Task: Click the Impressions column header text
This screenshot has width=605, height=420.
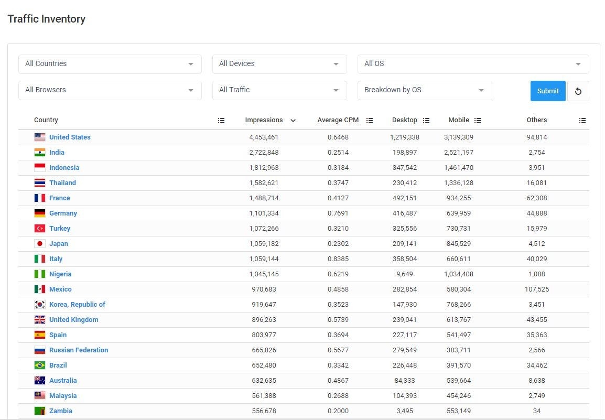Action: pos(264,120)
